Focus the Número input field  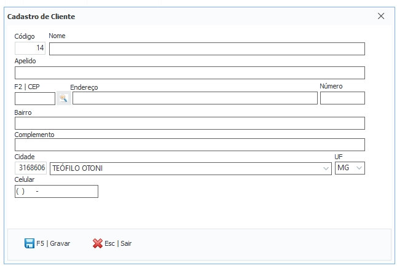tap(342, 98)
